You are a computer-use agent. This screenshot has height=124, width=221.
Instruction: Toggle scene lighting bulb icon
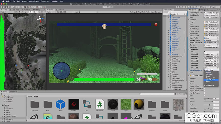(x=20, y=12)
